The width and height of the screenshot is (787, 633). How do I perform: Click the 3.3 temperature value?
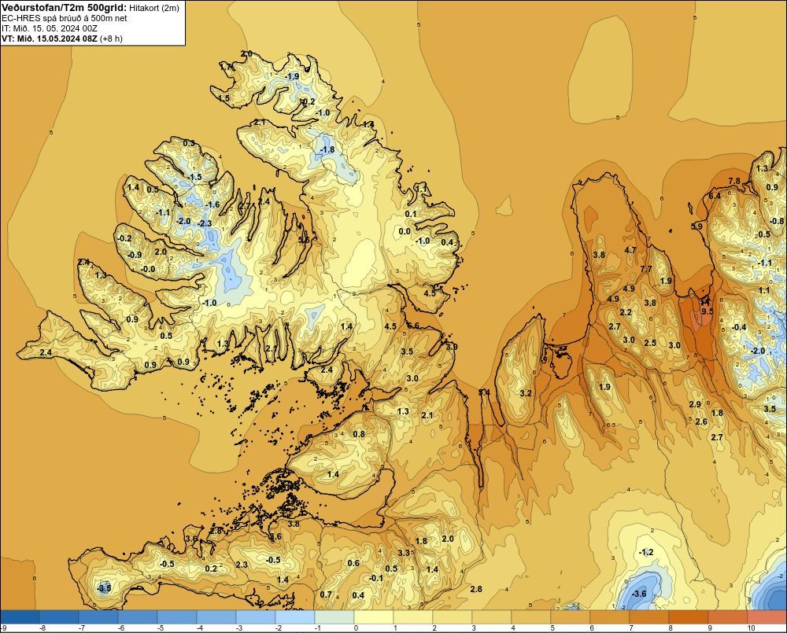click(x=404, y=553)
